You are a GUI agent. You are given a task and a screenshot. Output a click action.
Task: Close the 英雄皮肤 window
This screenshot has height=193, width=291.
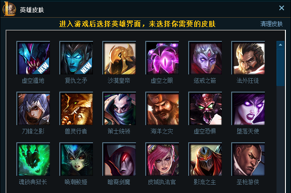[x=282, y=8]
